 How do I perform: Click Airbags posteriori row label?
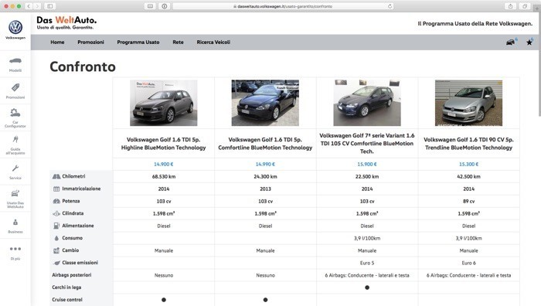[x=72, y=275]
